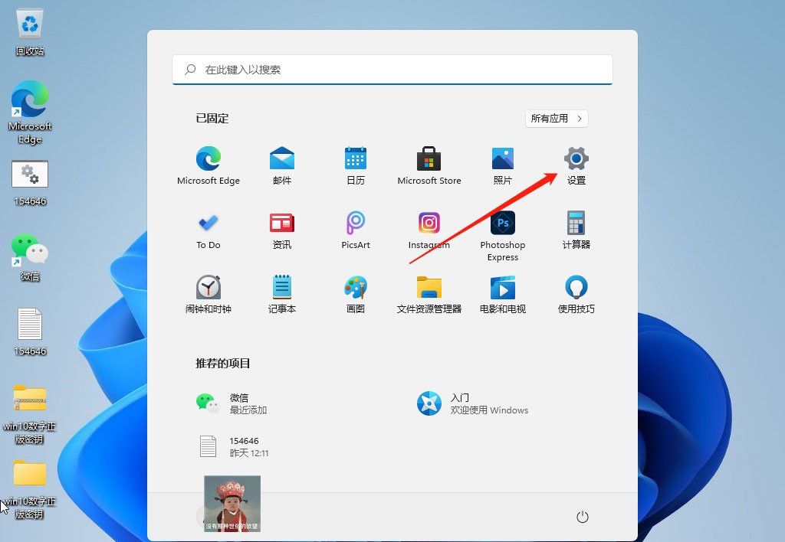Open 使用技巧 tips app

click(576, 294)
